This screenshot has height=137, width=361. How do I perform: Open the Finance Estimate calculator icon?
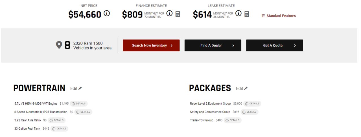click(x=178, y=14)
